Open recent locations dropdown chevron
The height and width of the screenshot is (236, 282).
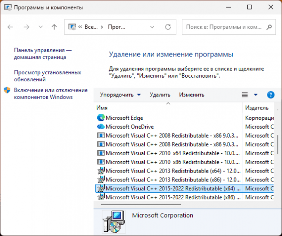click(40, 27)
